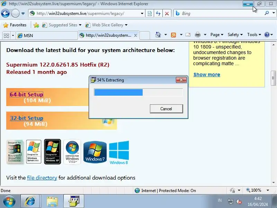The width and height of the screenshot is (277, 208).
Task: Click the network tray icon
Action: pyautogui.click(x=230, y=201)
